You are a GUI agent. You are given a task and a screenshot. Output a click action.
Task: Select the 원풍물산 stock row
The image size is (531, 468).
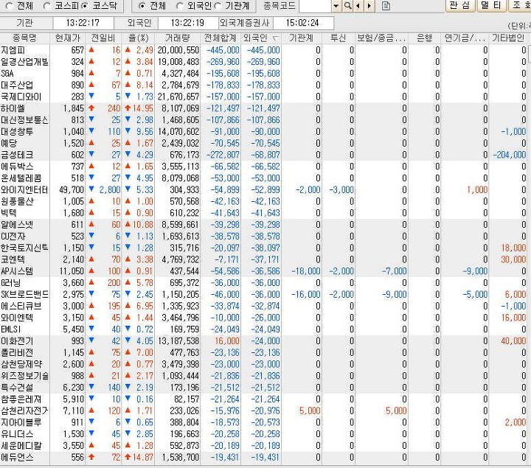(263, 201)
